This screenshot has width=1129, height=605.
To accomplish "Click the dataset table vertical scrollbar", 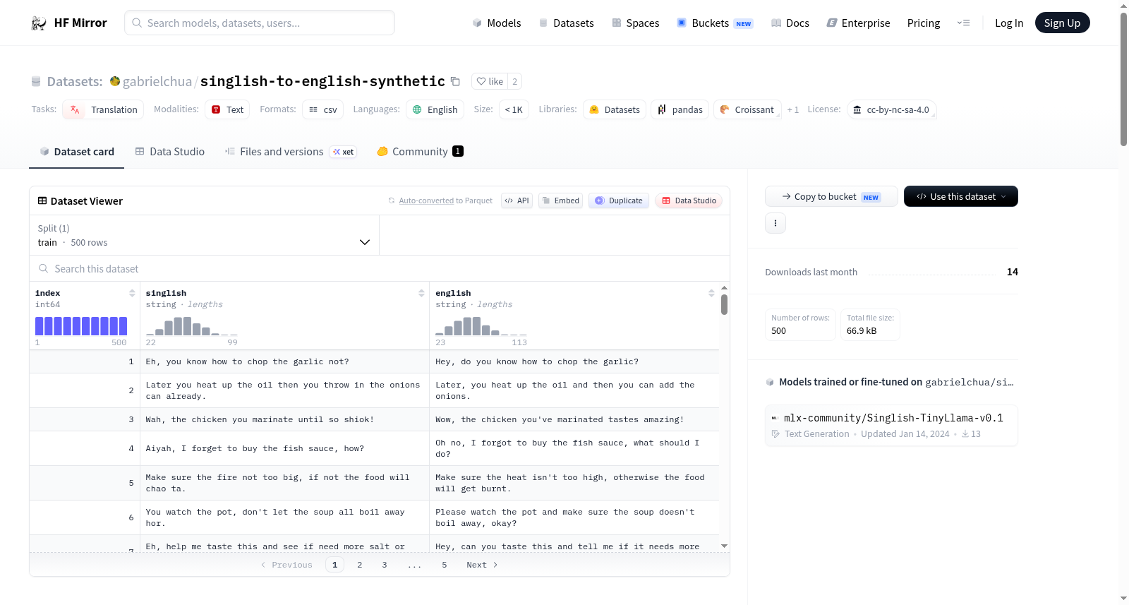I will 724,305.
